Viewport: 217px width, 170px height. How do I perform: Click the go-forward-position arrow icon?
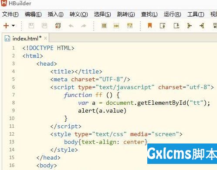point(202,26)
